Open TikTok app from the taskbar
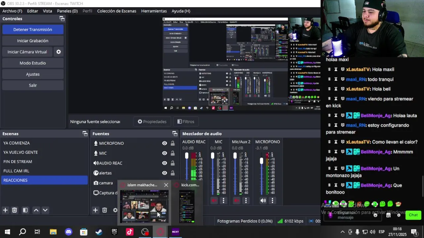The width and height of the screenshot is (424, 238). point(130,232)
